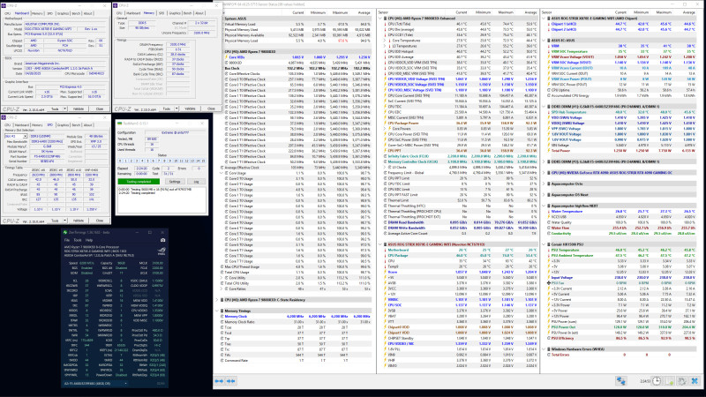Click Maximum column header in left HWiNFO panel
The height and width of the screenshot is (397, 706).
pyautogui.click(x=340, y=12)
